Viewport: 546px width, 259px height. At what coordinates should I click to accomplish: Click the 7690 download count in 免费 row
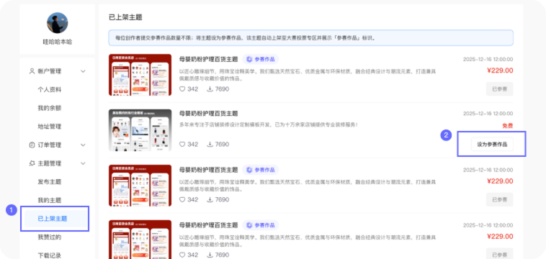pos(222,145)
